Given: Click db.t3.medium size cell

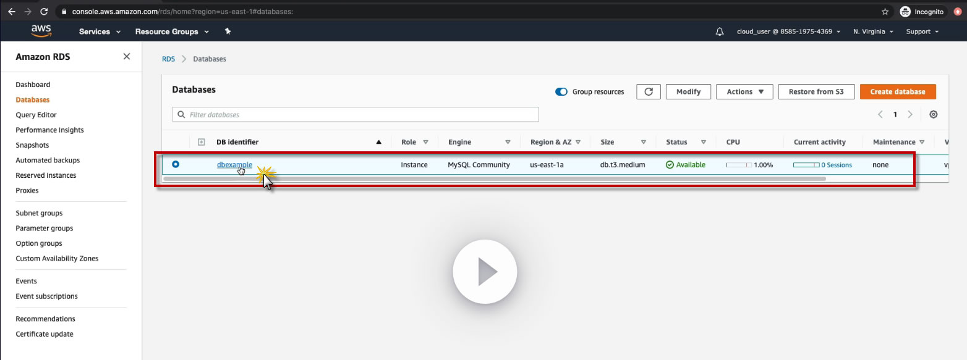Looking at the screenshot, I should point(623,165).
